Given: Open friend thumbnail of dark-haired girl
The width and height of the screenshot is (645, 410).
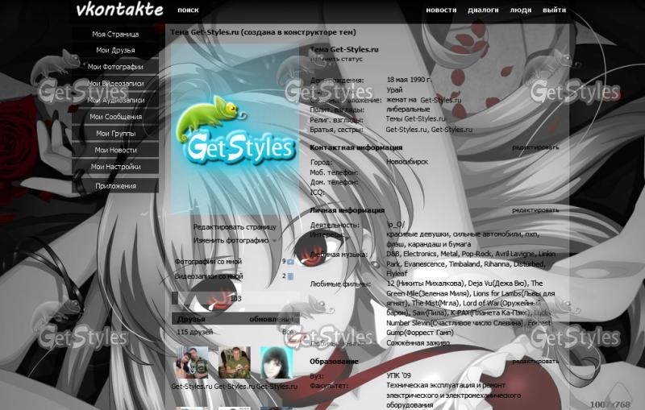Looking at the screenshot, I should click(x=277, y=362).
